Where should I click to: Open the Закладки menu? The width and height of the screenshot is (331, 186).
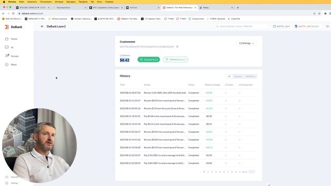(x=71, y=2)
